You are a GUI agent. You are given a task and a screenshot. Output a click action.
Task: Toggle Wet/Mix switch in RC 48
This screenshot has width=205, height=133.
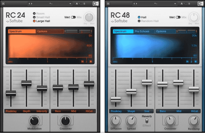tap(178, 17)
